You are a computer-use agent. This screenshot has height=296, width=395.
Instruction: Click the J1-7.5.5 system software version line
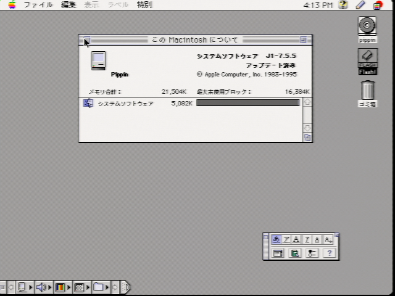246,56
